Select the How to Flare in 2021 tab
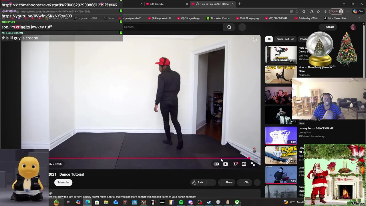Screen dimensions: 366x206 pos(212,4)
